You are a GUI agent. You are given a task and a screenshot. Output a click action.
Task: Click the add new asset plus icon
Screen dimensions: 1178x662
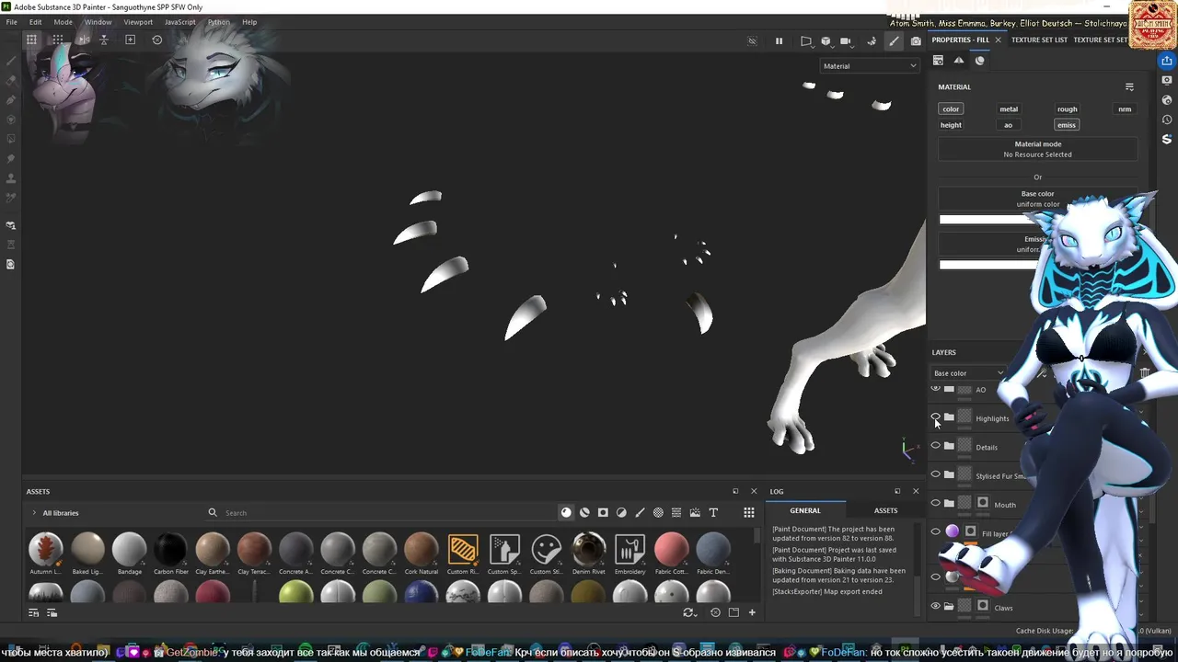(x=752, y=612)
